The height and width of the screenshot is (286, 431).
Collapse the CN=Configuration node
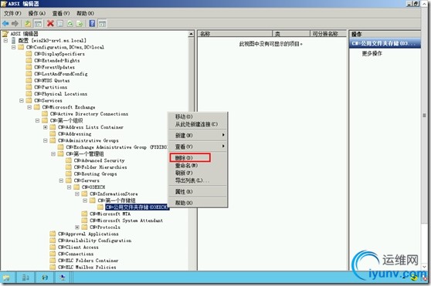[x=13, y=47]
